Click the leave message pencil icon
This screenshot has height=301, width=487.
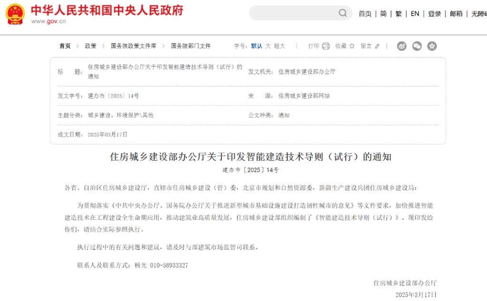pos(378,46)
